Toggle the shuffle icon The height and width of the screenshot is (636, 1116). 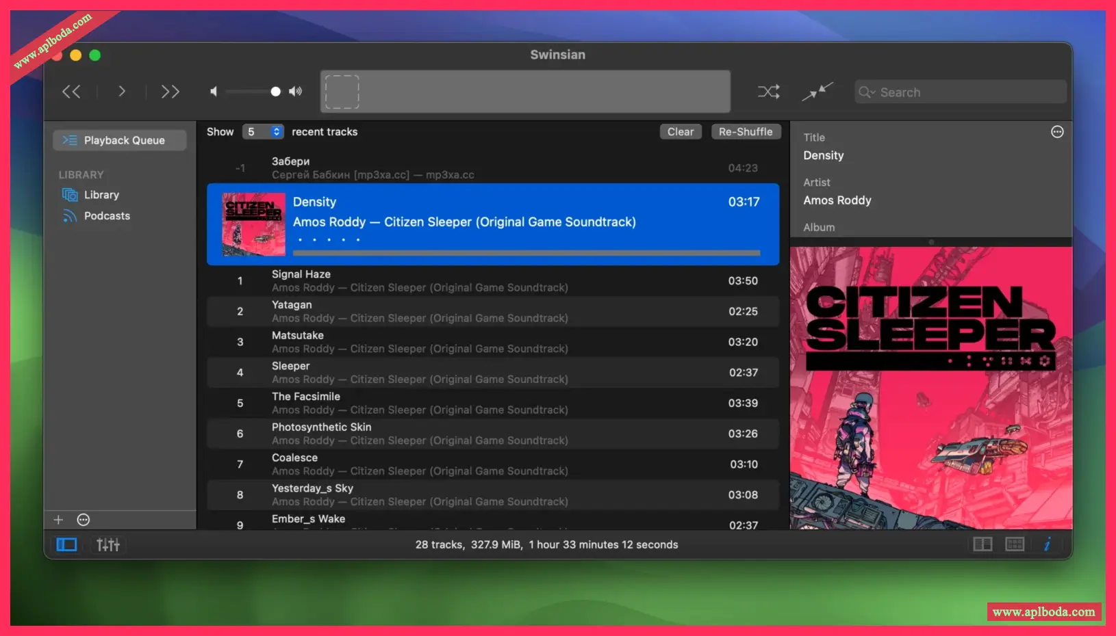768,92
